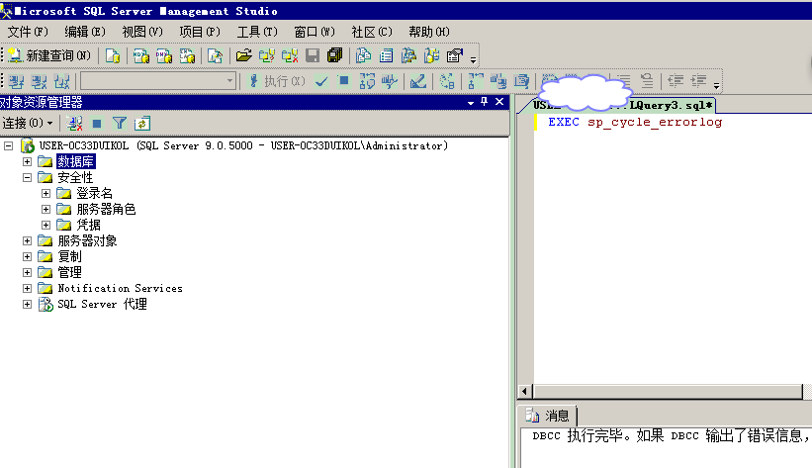
Task: Click the Properties Window icon in toolbar
Action: pos(455,55)
